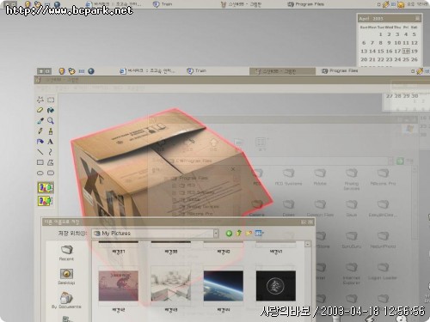The image size is (430, 322).
Task: Select the rectangular Select tool in Paint
Action: coord(51,100)
